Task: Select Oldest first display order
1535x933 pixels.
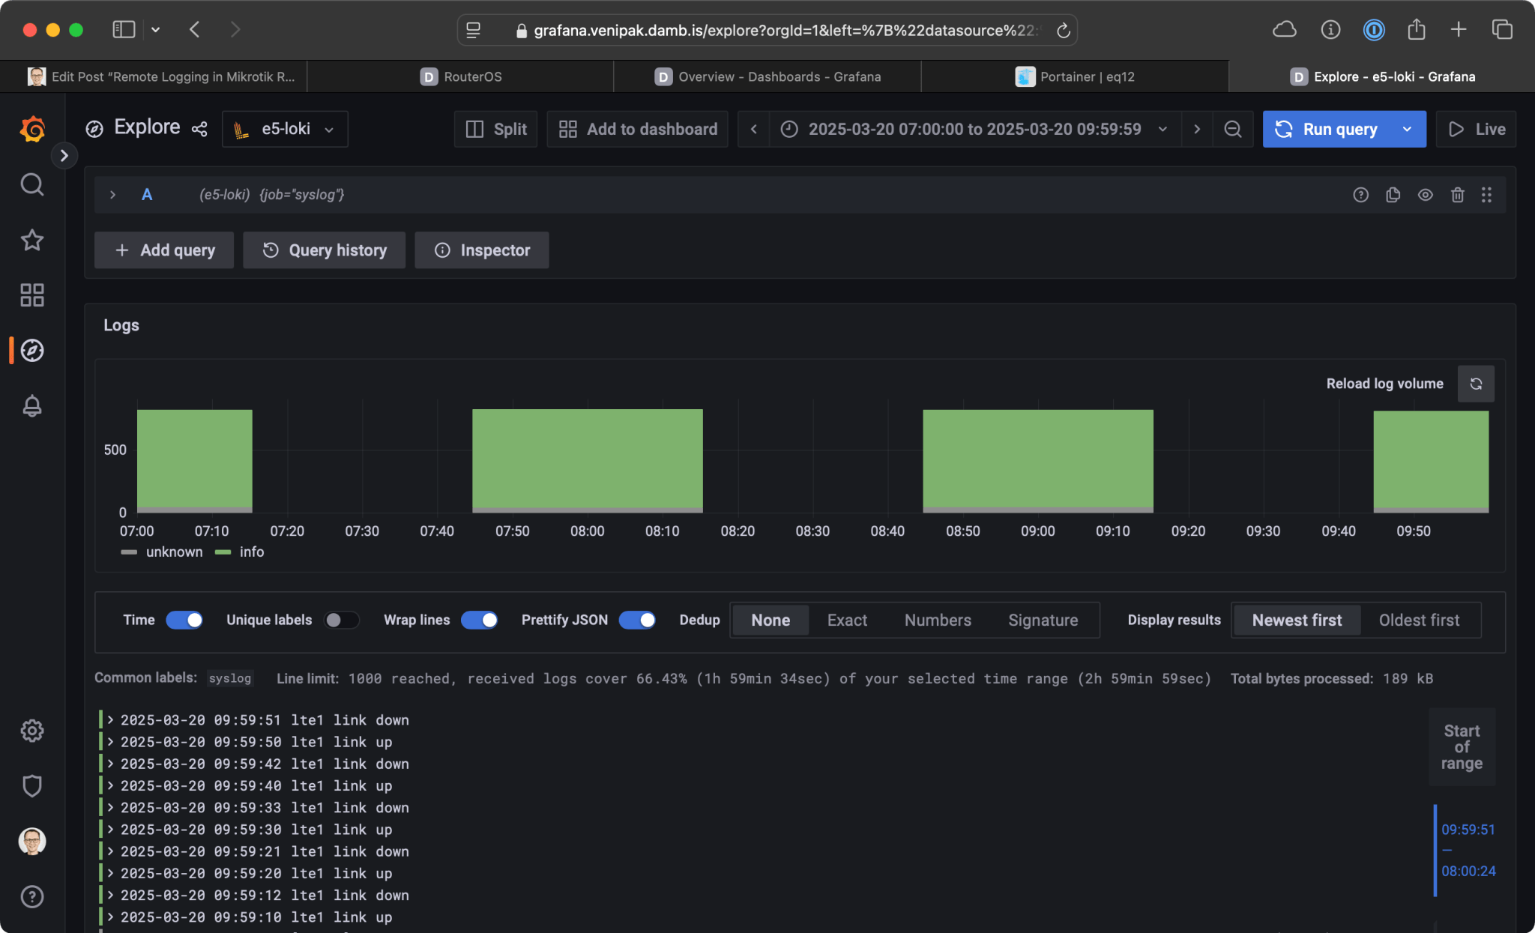Action: pyautogui.click(x=1419, y=620)
